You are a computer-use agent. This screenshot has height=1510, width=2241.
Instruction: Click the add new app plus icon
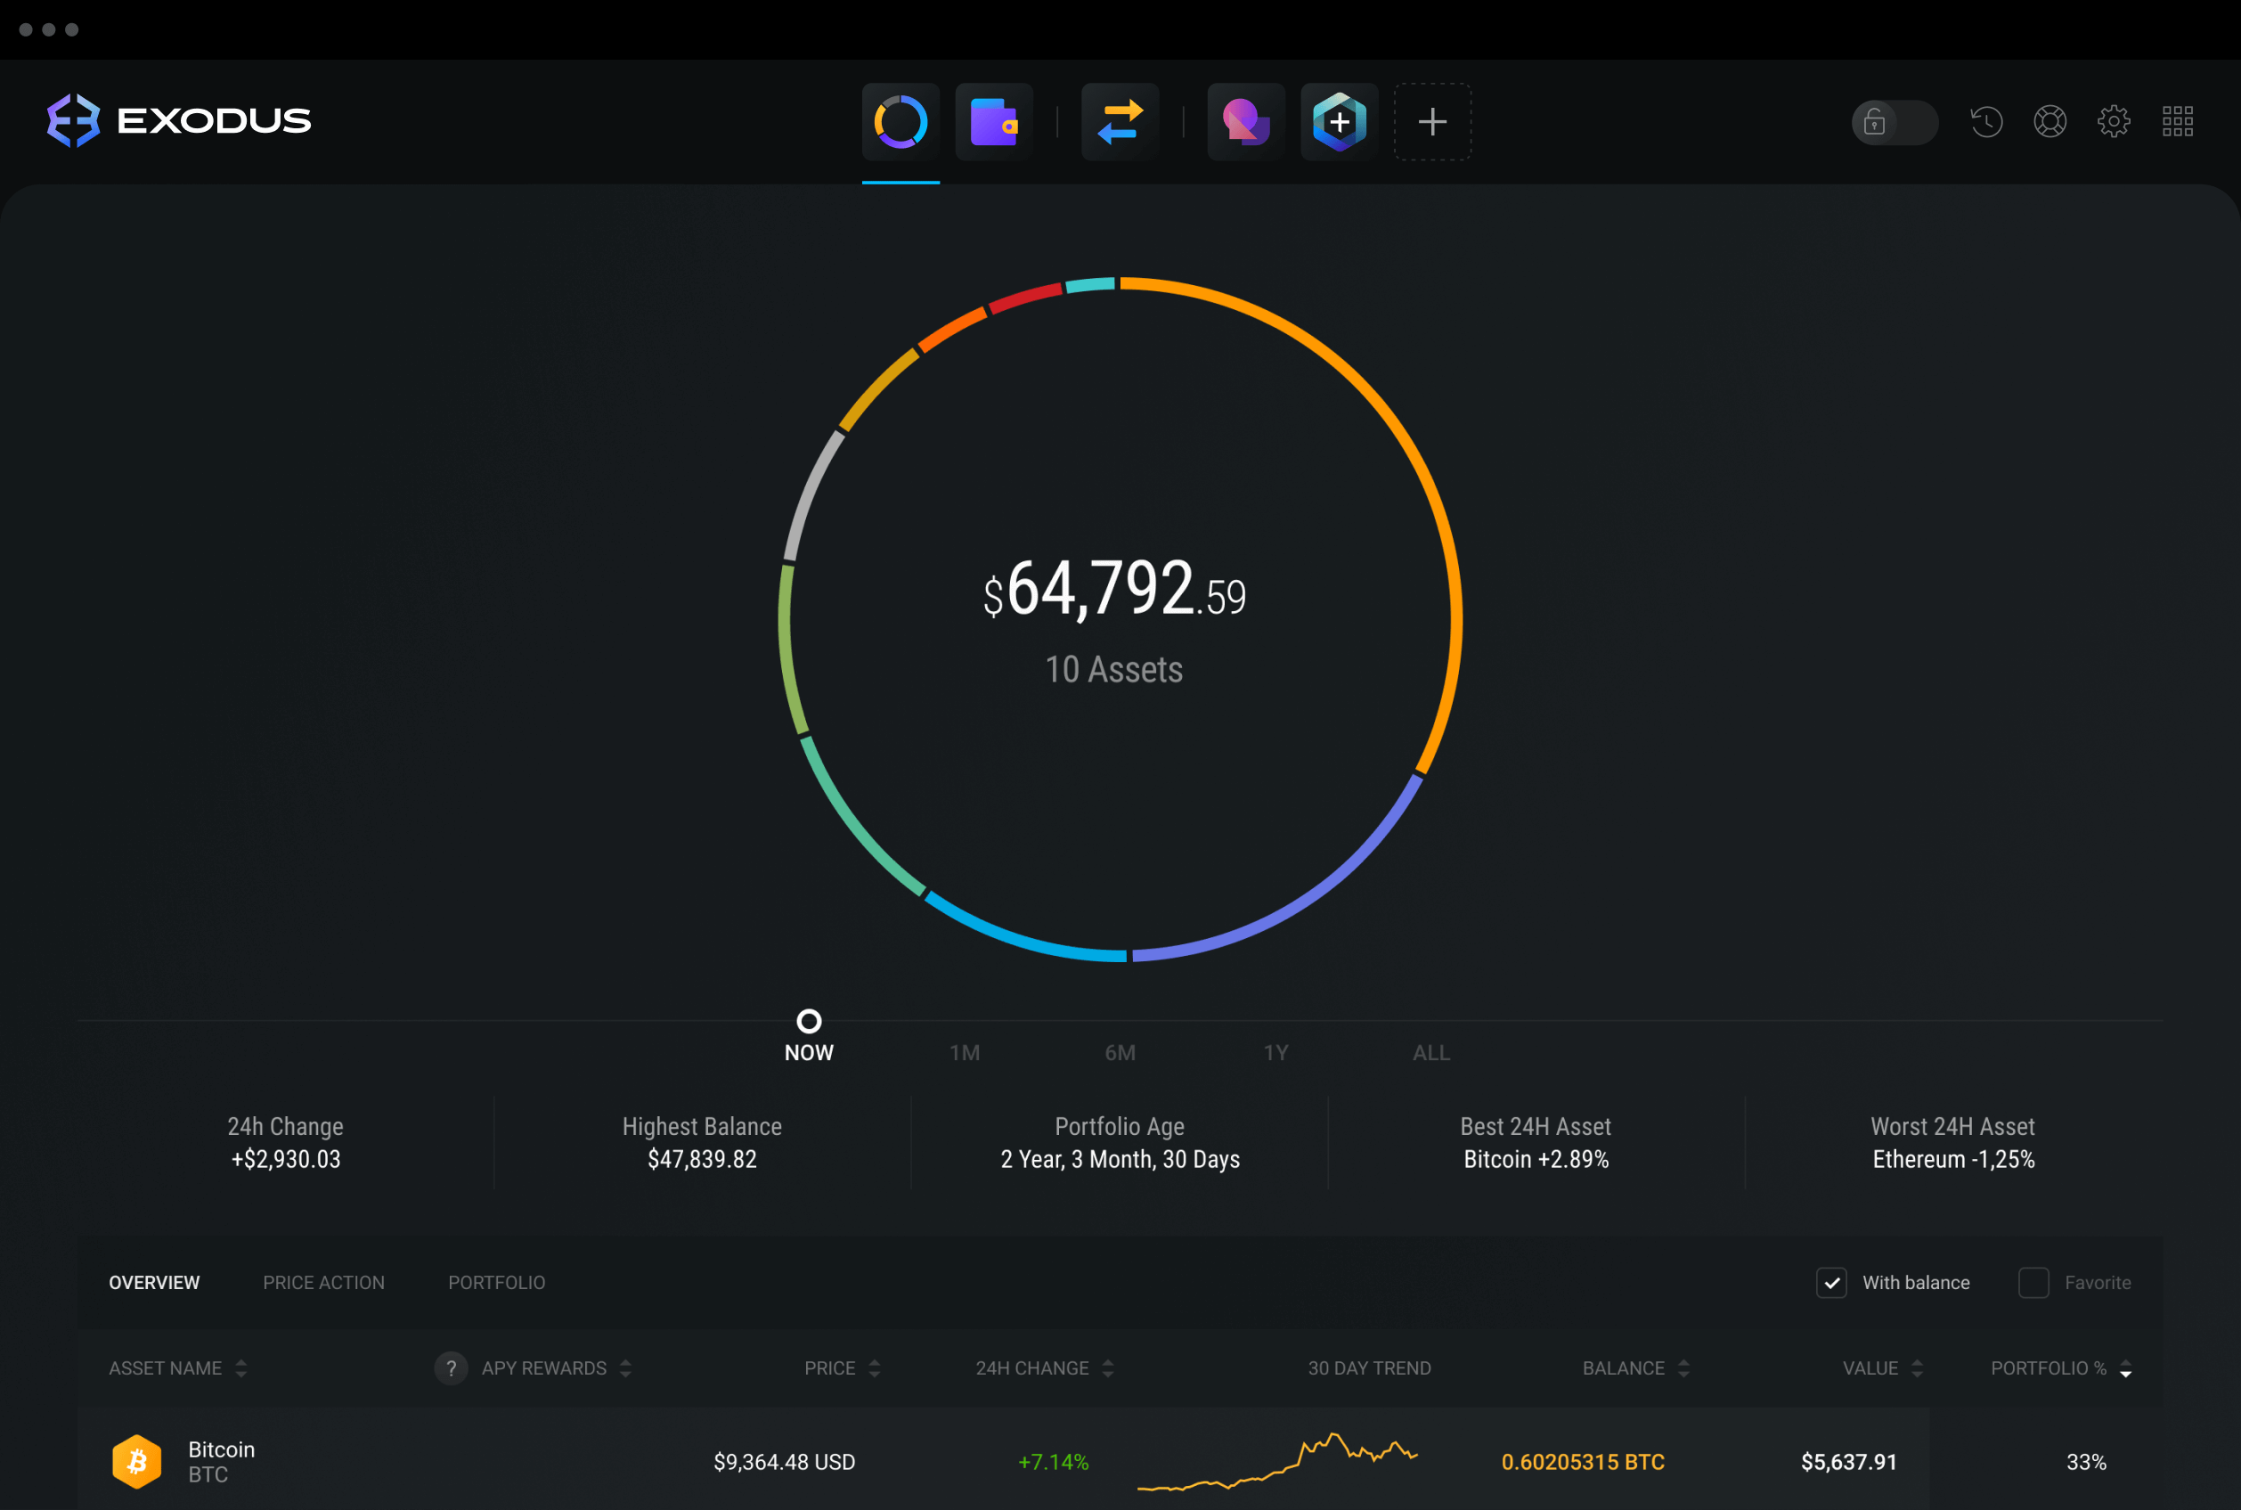click(1432, 121)
